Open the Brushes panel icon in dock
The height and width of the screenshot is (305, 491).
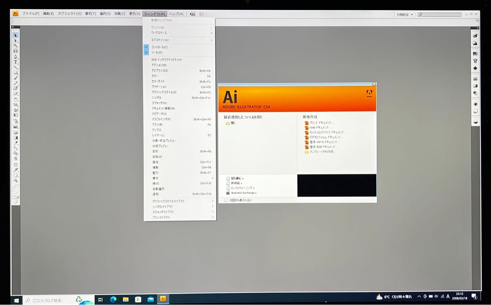[x=475, y=61]
